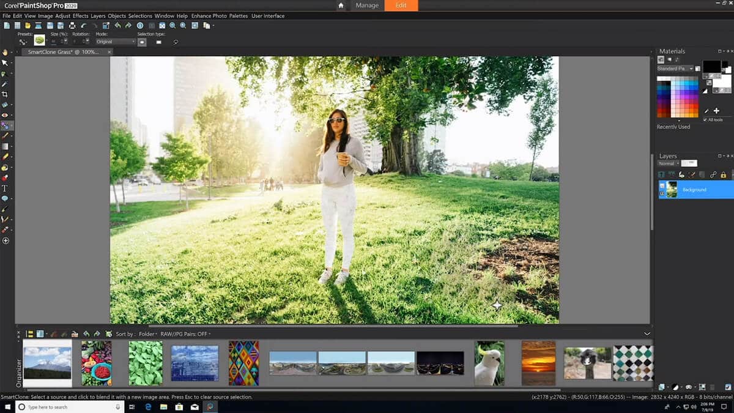Screen dimensions: 734x413
Task: Uncheck the All tools checkbox
Action: (x=705, y=119)
